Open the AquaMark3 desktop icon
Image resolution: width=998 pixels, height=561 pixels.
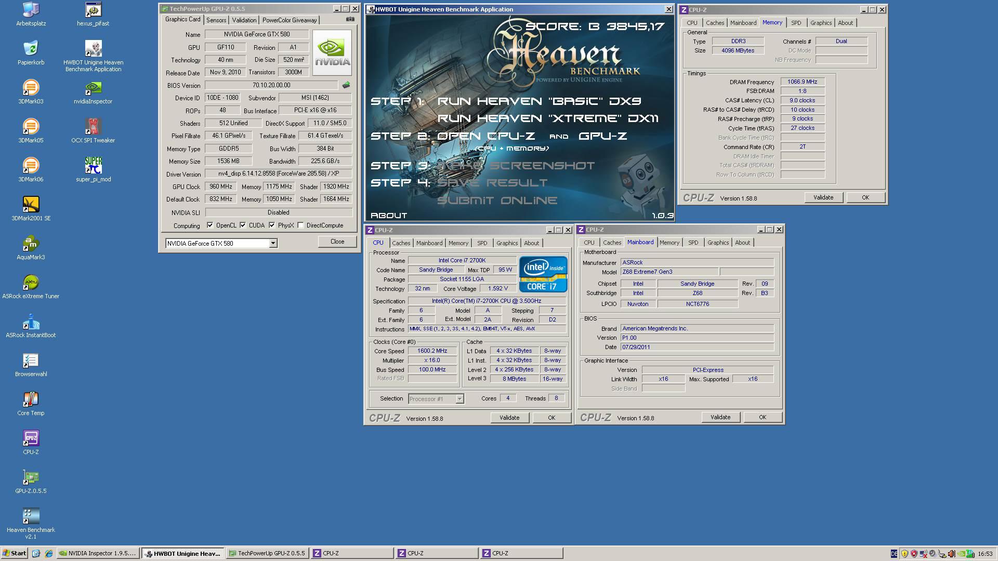tap(31, 248)
